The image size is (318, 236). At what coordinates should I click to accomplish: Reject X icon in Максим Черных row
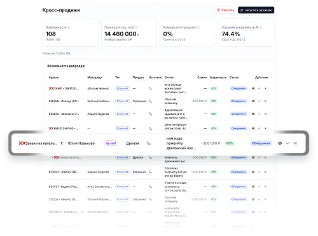265,88
